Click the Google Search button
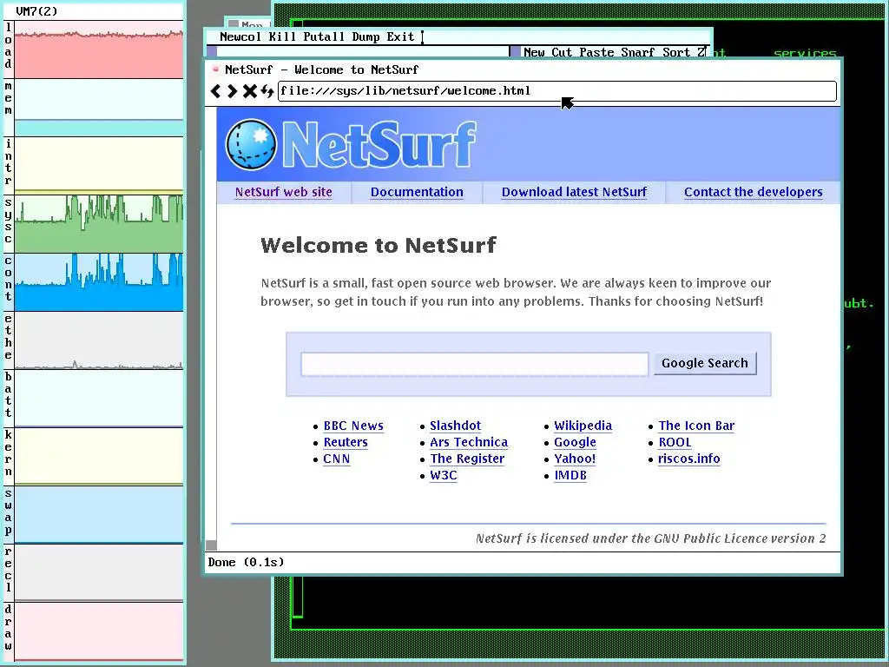 [x=705, y=363]
